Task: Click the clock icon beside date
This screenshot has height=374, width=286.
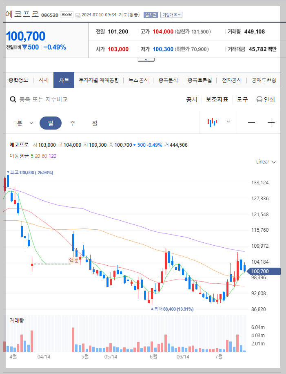Action: point(78,15)
